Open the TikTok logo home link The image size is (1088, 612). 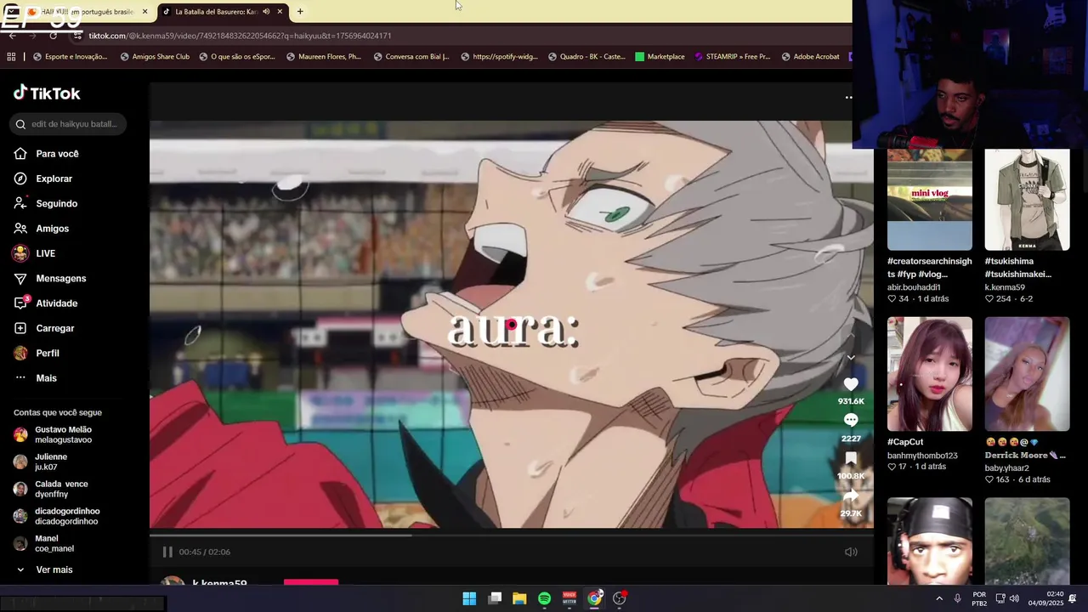(47, 93)
